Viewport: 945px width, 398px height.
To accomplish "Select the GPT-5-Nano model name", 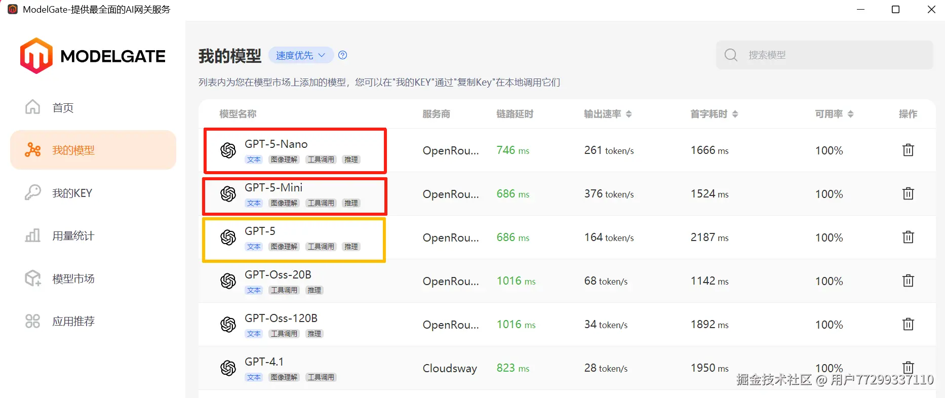I will point(276,144).
